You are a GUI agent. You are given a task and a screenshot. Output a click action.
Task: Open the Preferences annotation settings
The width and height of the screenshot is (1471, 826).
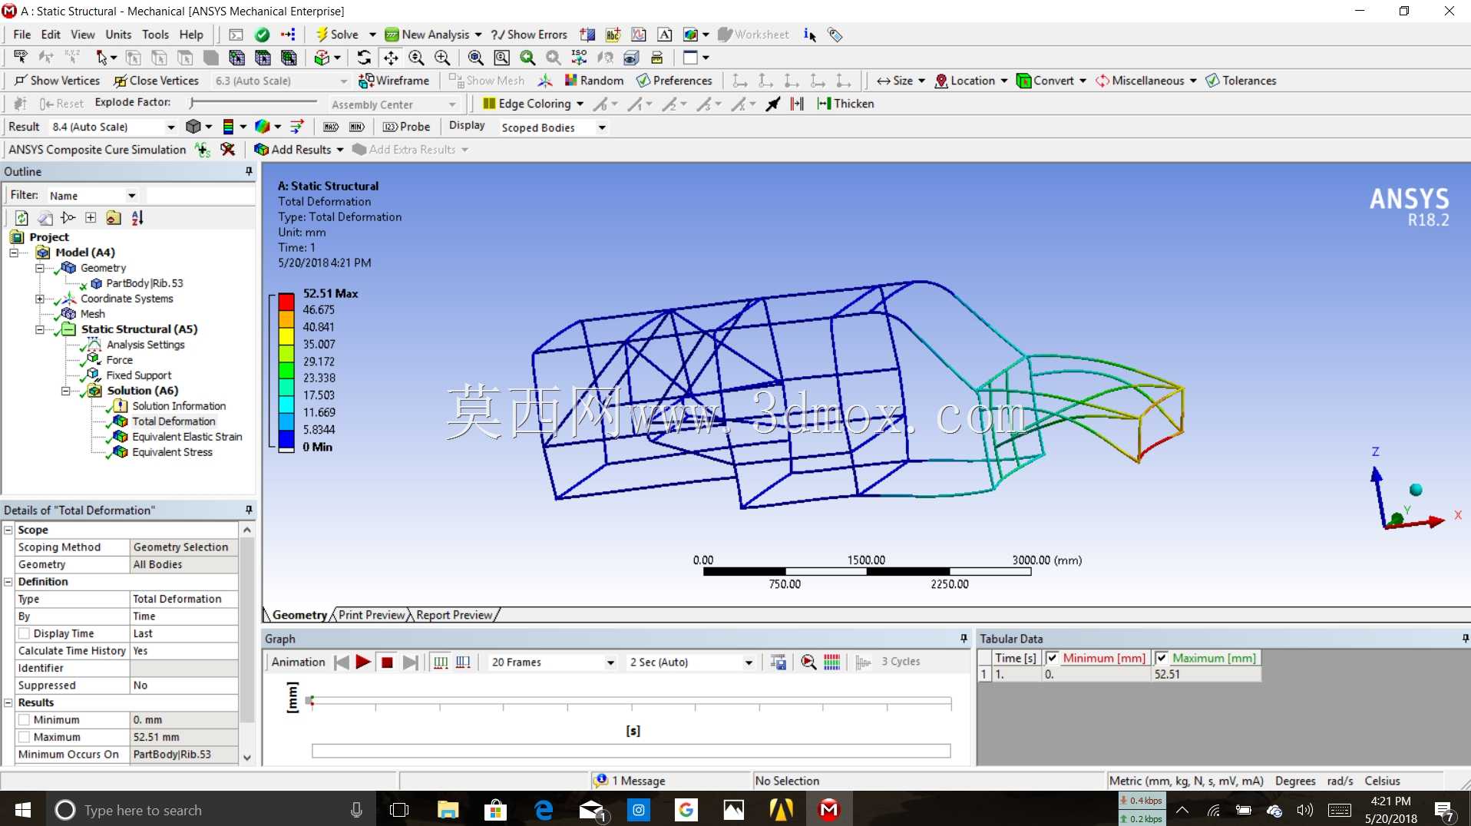point(675,81)
